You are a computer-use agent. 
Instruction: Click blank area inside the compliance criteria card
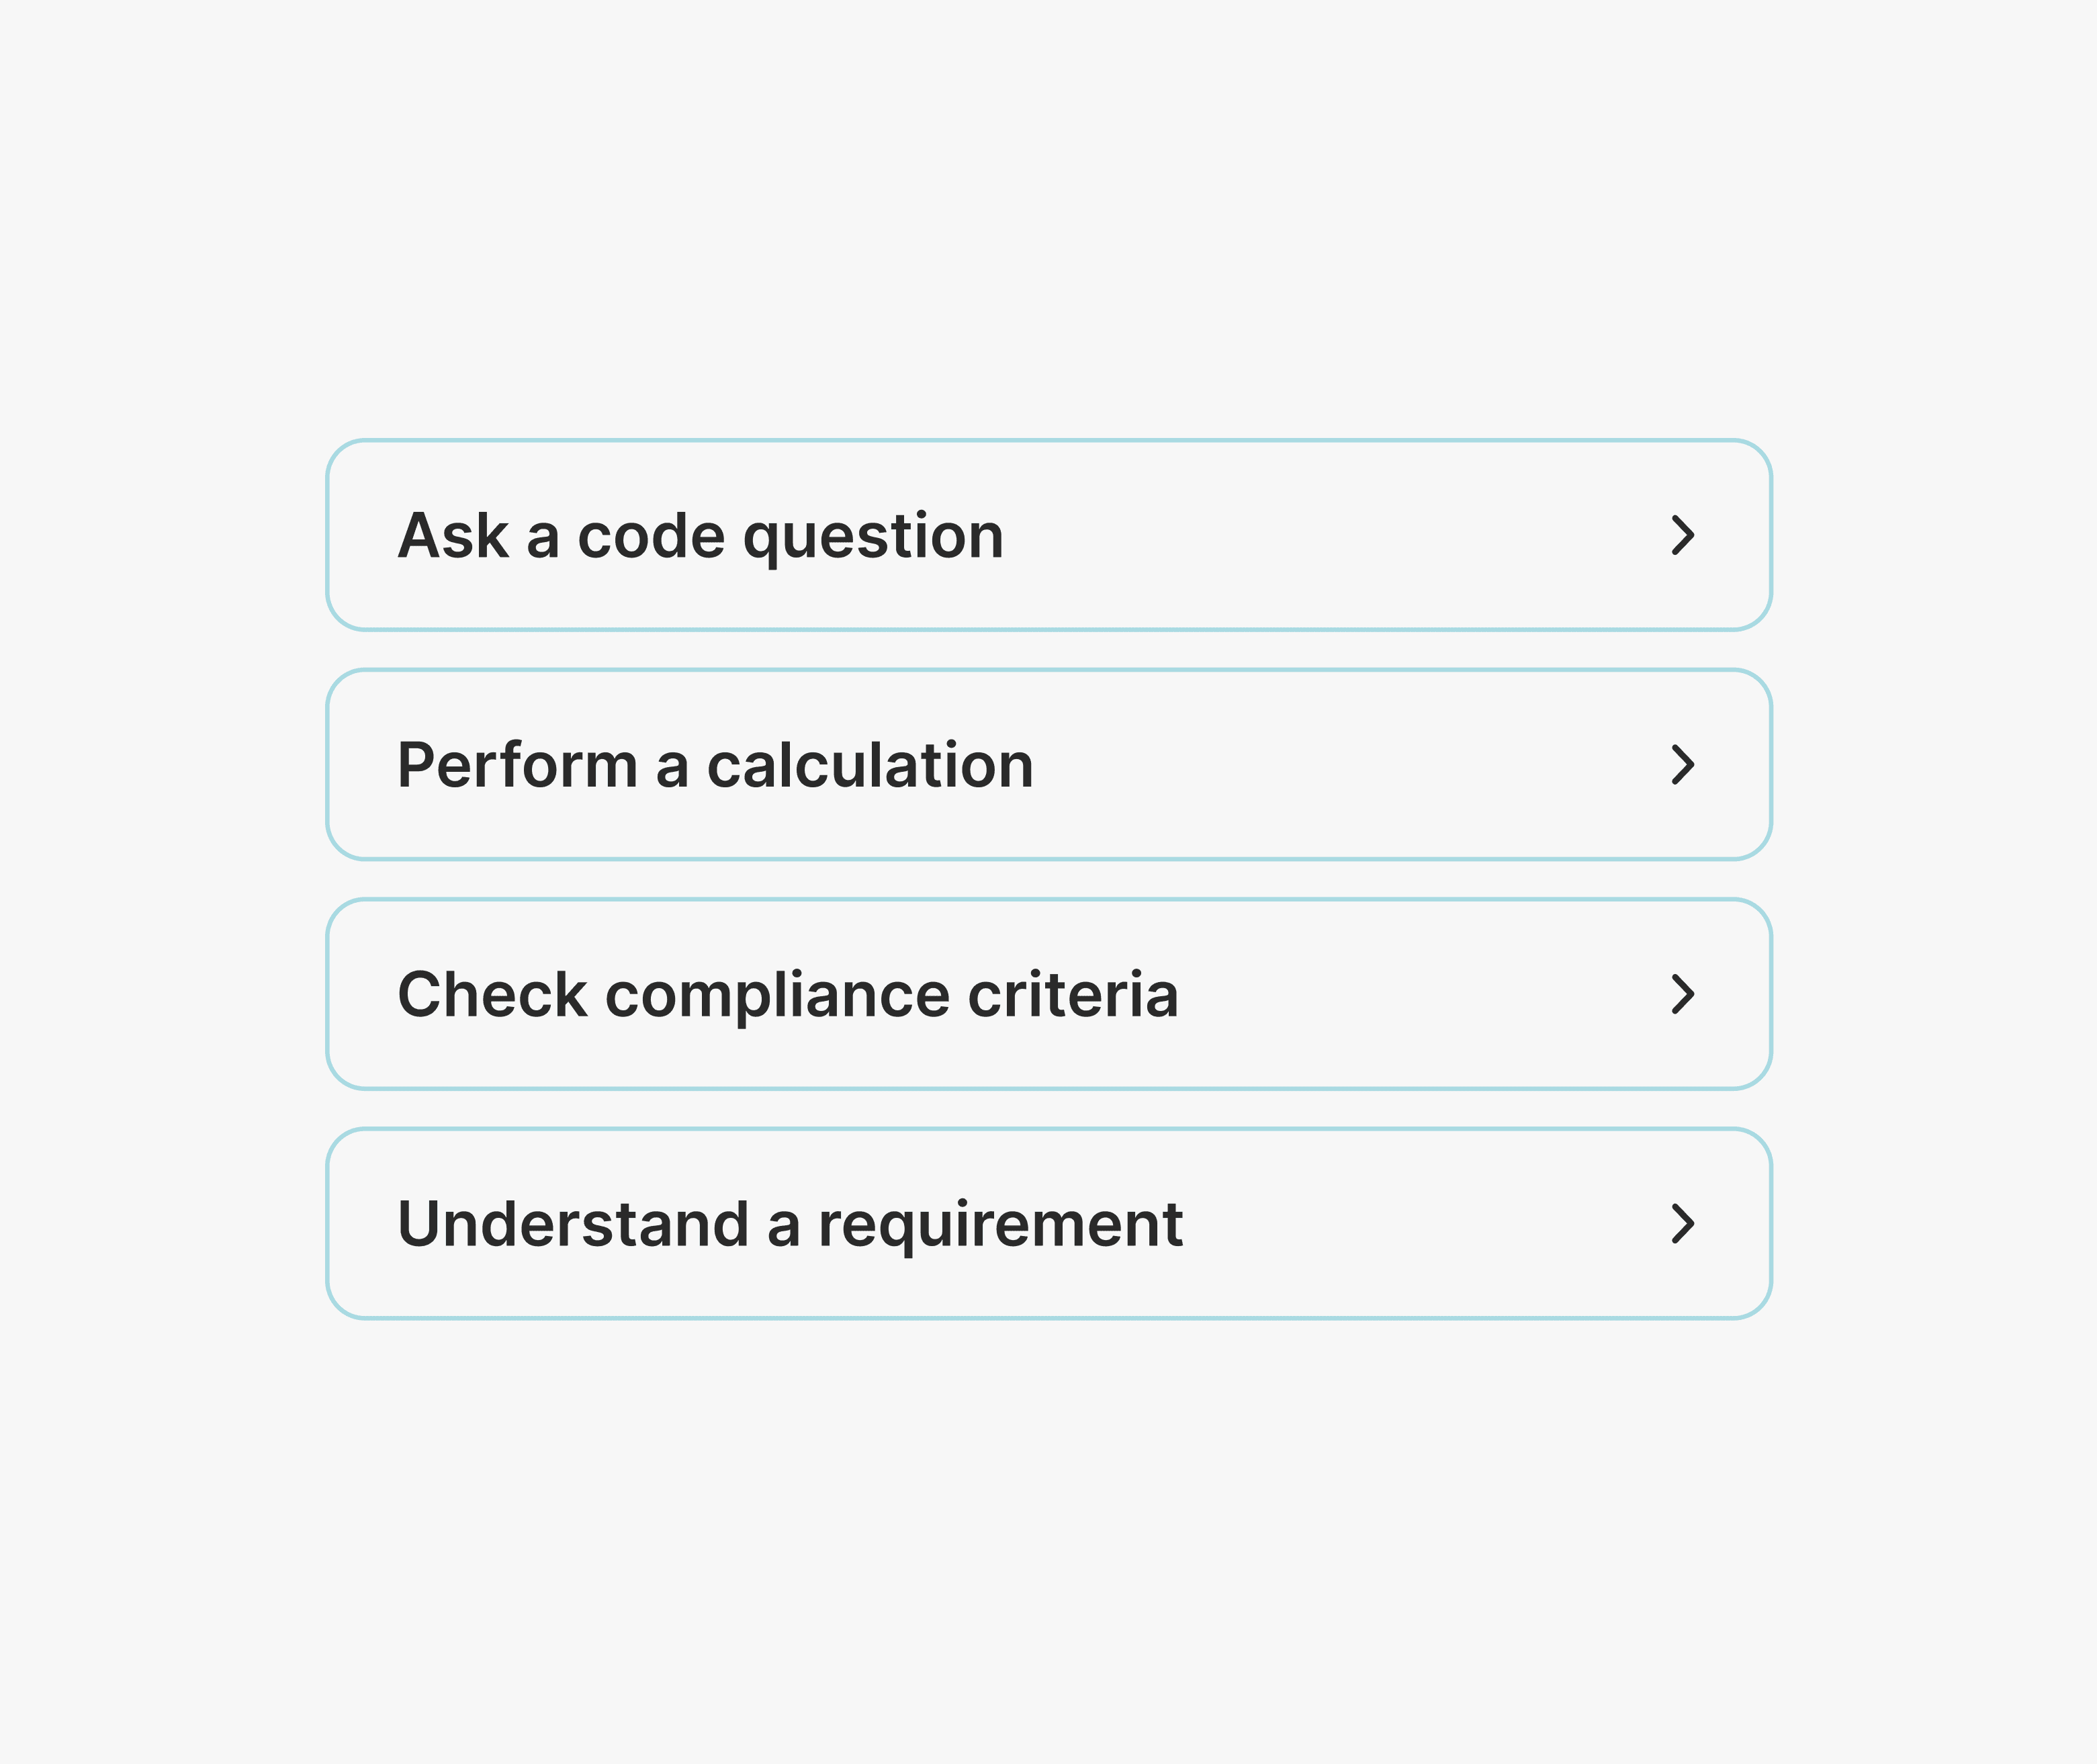(x=1420, y=994)
